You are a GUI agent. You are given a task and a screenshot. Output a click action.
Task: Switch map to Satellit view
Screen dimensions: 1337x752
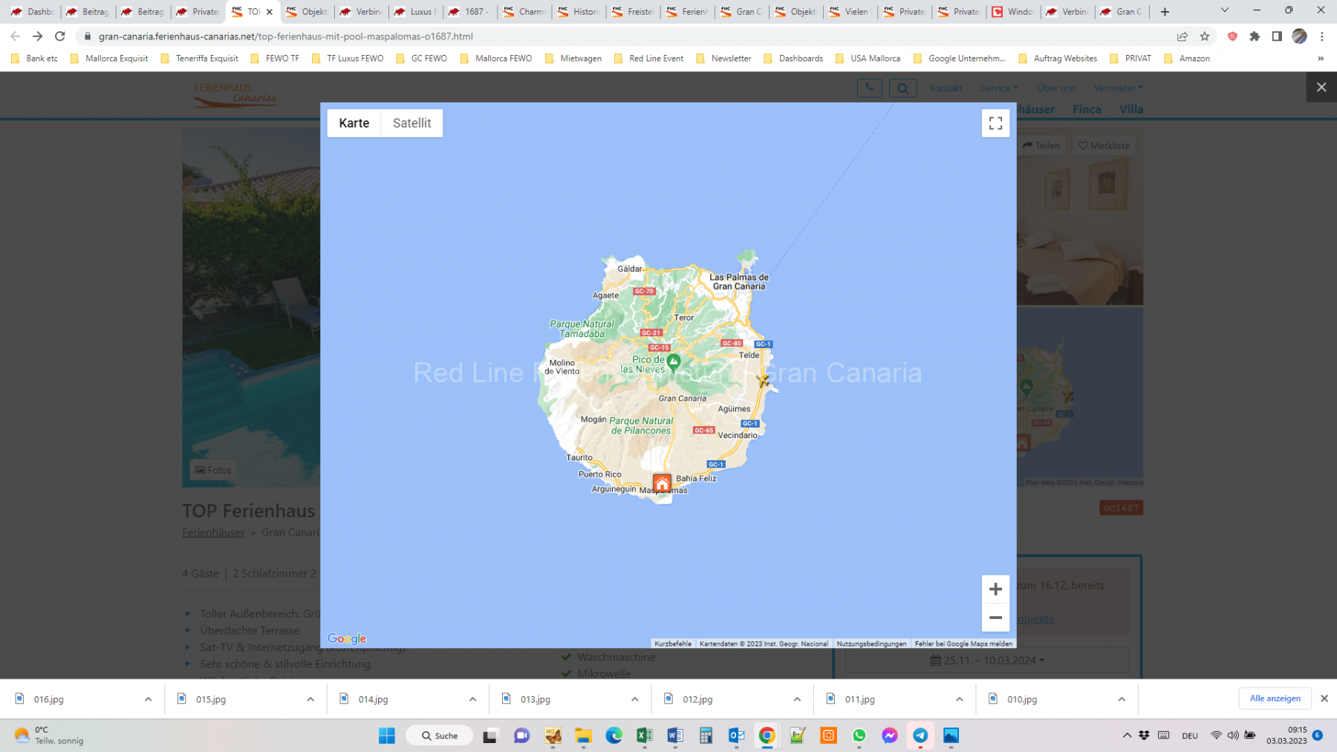point(411,123)
